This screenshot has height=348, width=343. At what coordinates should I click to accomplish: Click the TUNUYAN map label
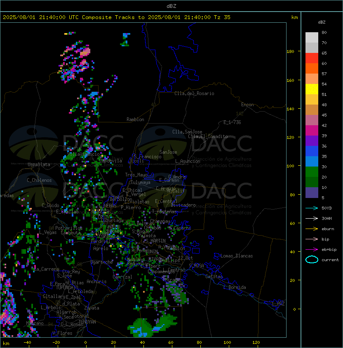click(x=87, y=322)
